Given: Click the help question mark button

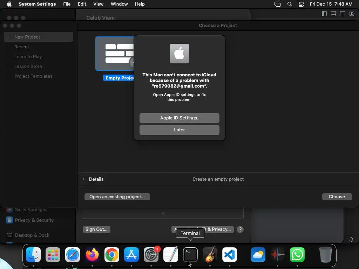Looking at the screenshot, I should (240, 229).
